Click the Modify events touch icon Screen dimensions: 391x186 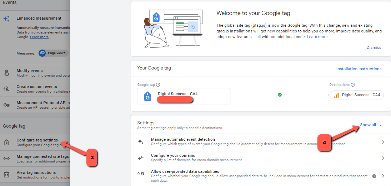tap(6, 73)
